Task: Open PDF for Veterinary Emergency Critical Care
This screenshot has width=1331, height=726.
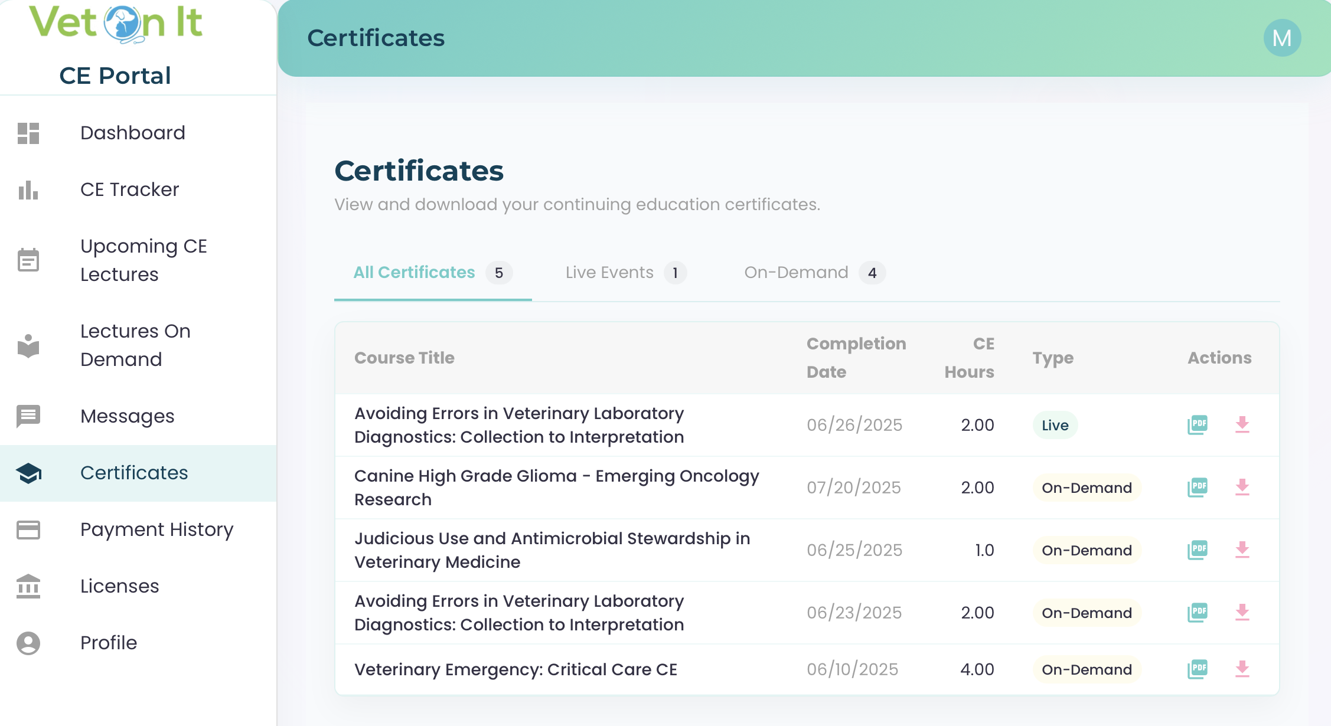Action: pos(1197,669)
